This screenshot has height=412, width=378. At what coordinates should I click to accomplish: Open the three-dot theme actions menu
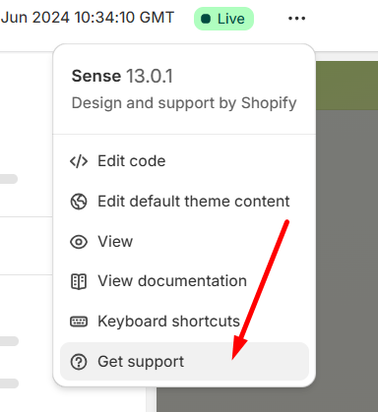(296, 19)
